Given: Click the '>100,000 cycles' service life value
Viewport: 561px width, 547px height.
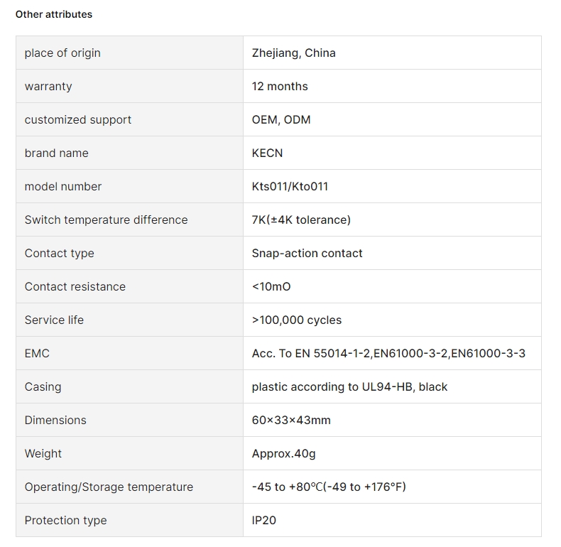Looking at the screenshot, I should point(297,320).
